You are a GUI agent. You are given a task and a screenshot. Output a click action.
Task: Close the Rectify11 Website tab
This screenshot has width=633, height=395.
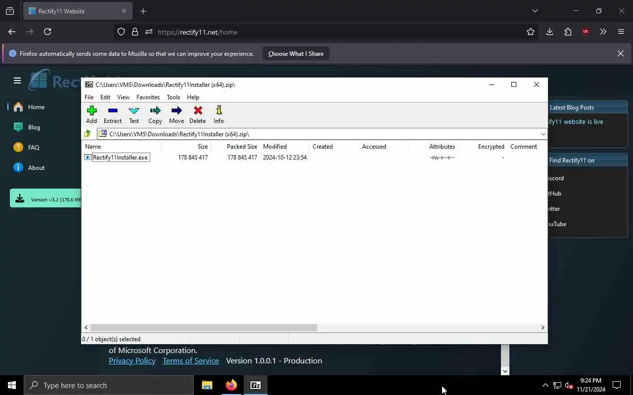(x=124, y=11)
